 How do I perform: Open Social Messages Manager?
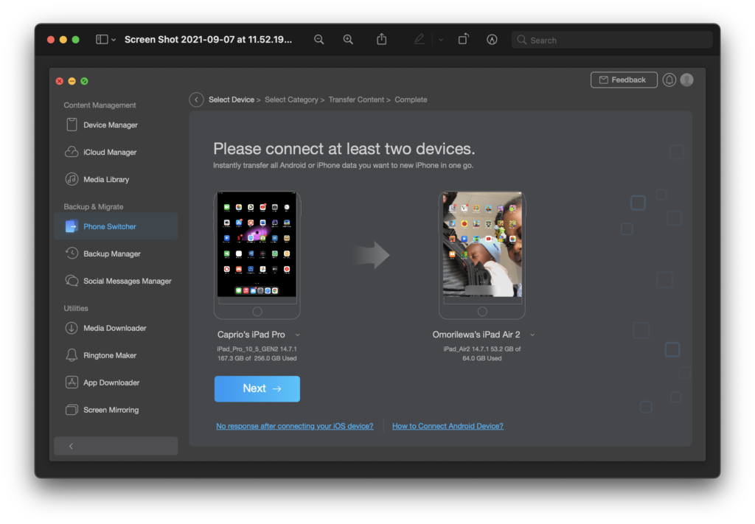[x=116, y=281]
